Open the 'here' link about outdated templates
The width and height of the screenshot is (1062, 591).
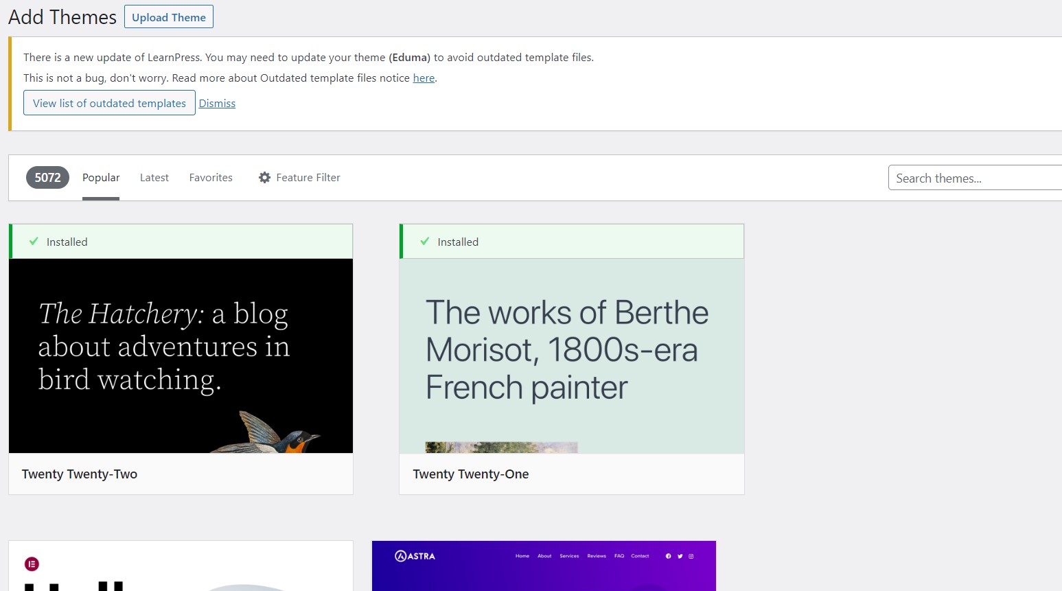tap(424, 78)
